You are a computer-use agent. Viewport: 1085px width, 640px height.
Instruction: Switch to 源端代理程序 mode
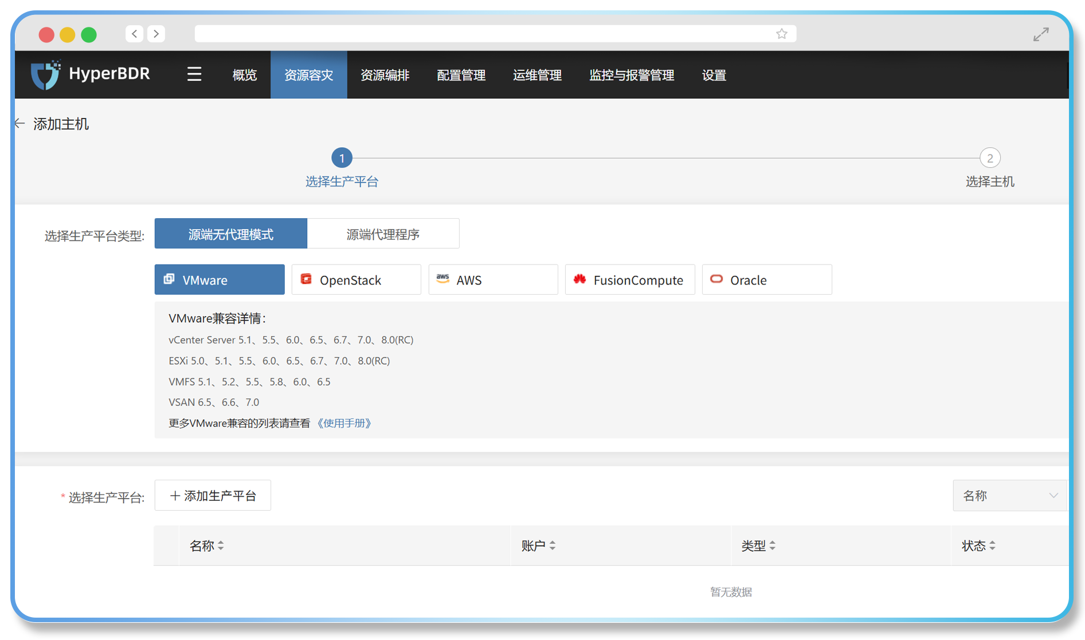click(x=383, y=233)
